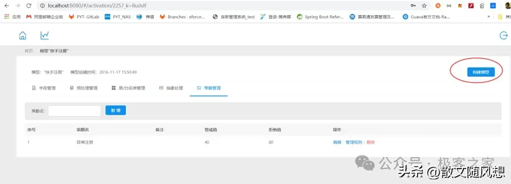Select the 策略管理 tab

point(209,88)
